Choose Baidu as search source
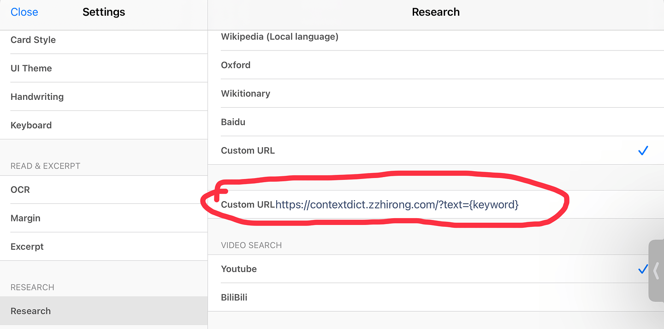This screenshot has width=664, height=329. [436, 122]
